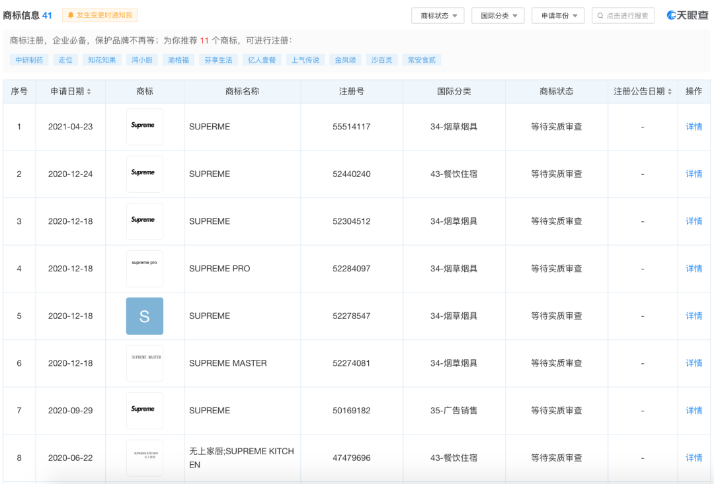Sort by 注册公告日期 column arrows
Screen dimensions: 714x484
point(670,92)
